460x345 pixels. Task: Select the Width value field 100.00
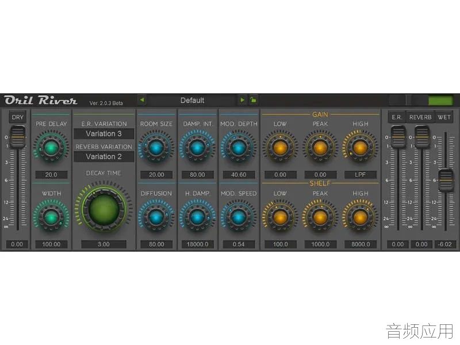click(x=51, y=244)
